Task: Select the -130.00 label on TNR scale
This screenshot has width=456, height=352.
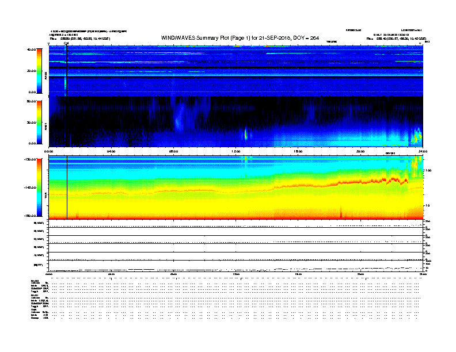Action: click(31, 159)
